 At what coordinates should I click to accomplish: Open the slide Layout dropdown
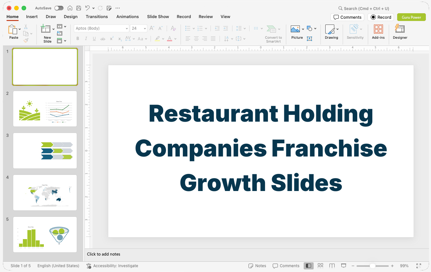point(62,26)
